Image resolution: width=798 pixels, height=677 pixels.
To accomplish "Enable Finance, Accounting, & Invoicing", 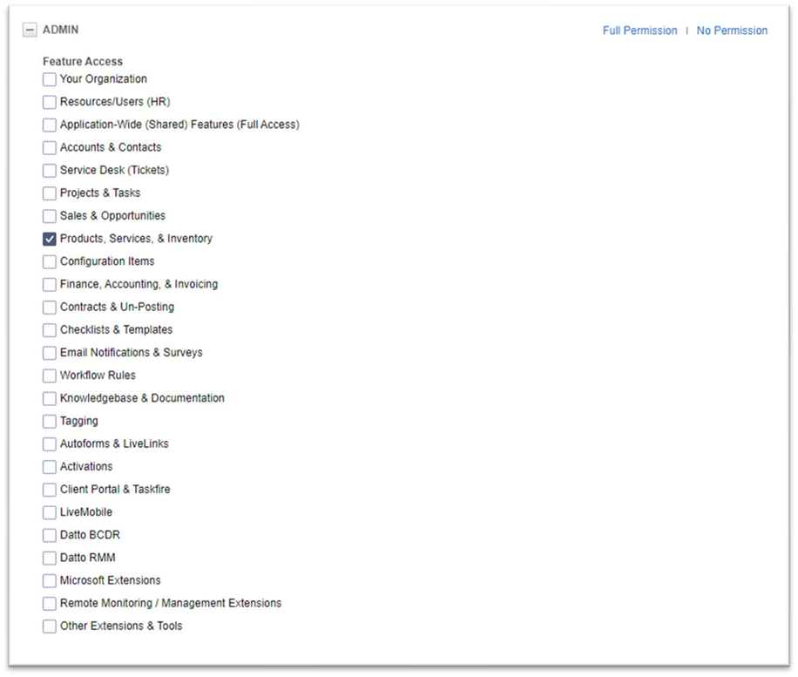I will [49, 284].
